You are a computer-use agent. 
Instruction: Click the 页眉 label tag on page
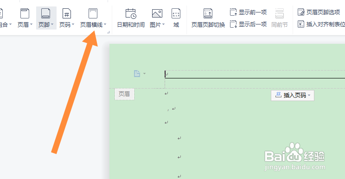(124, 94)
